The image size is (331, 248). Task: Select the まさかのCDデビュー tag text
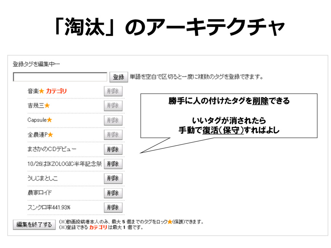click(x=52, y=149)
